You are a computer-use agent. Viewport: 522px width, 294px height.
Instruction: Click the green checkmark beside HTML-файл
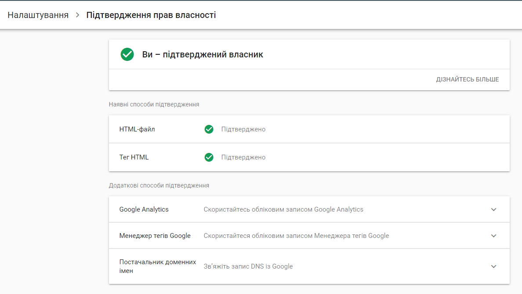209,129
